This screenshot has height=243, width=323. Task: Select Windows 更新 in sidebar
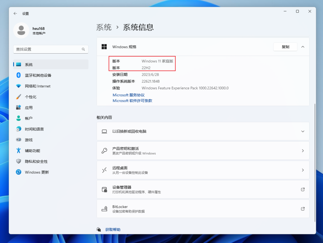click(x=51, y=172)
